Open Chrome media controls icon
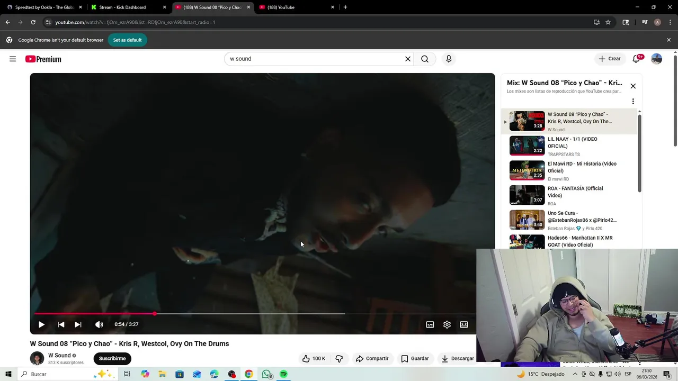Image resolution: width=678 pixels, height=381 pixels. pos(645,22)
